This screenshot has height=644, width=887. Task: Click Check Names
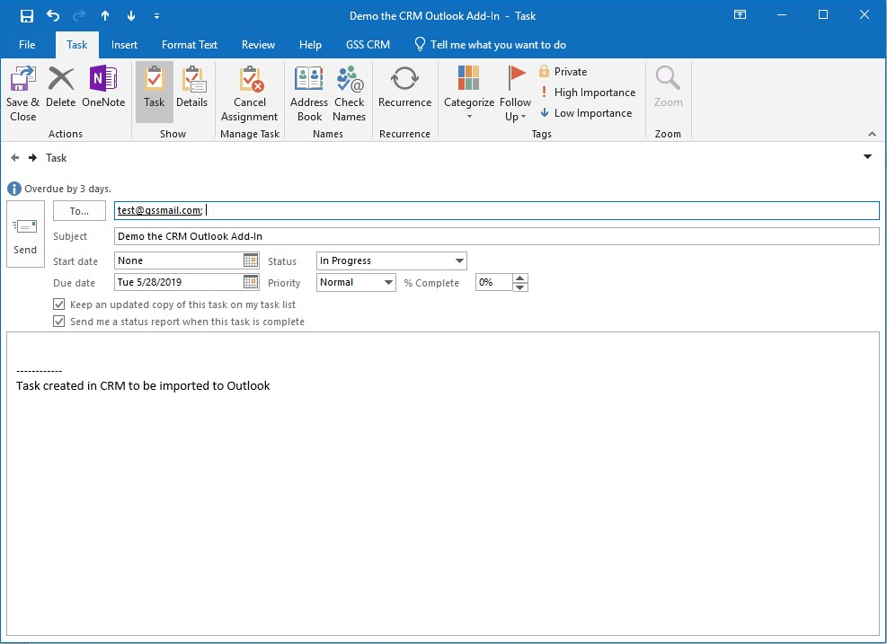pos(349,93)
